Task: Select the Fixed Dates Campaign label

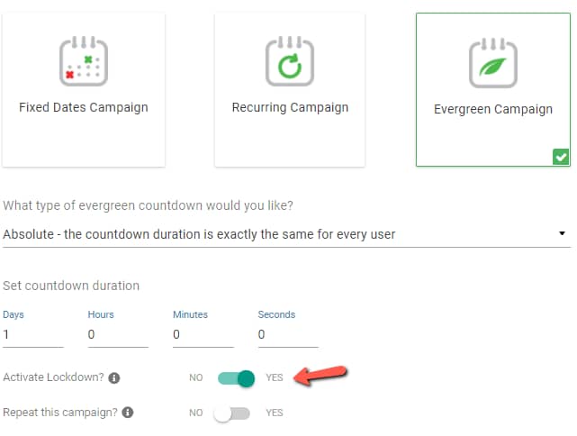Action: click(84, 107)
